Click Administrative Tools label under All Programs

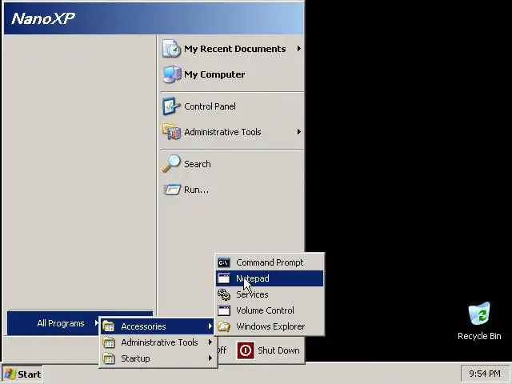159,342
